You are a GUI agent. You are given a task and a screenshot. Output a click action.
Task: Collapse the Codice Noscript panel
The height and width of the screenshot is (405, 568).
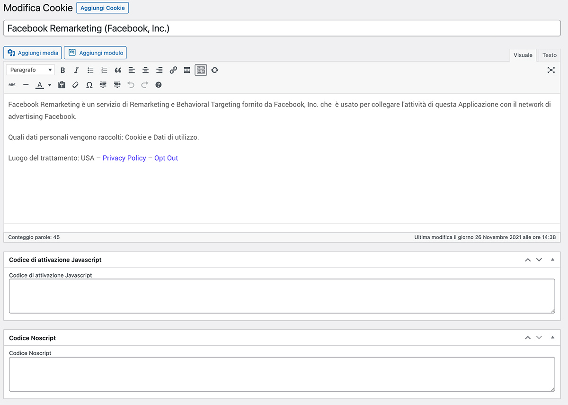click(552, 338)
